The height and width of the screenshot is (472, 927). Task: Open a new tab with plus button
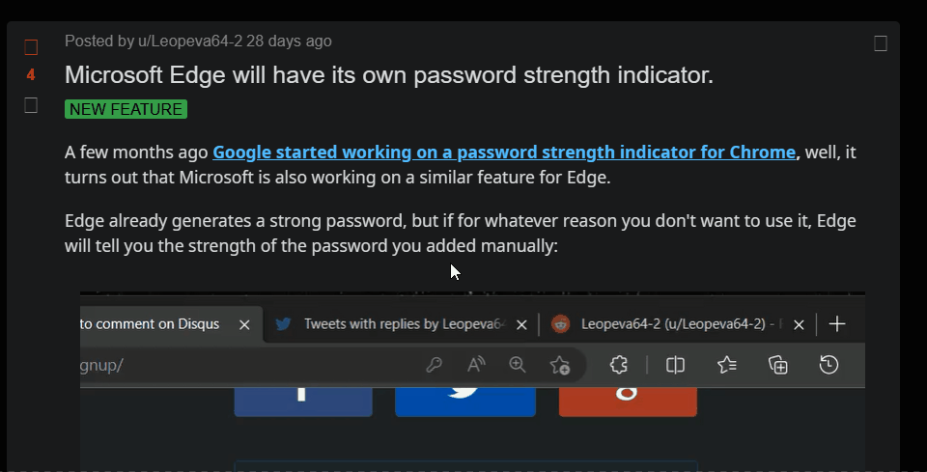click(837, 323)
